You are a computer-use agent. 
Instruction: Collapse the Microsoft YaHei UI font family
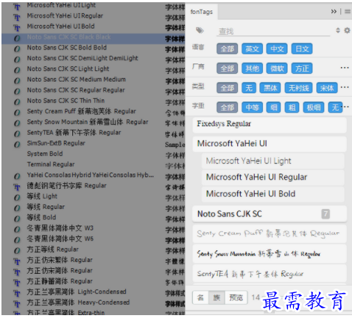click(x=270, y=144)
